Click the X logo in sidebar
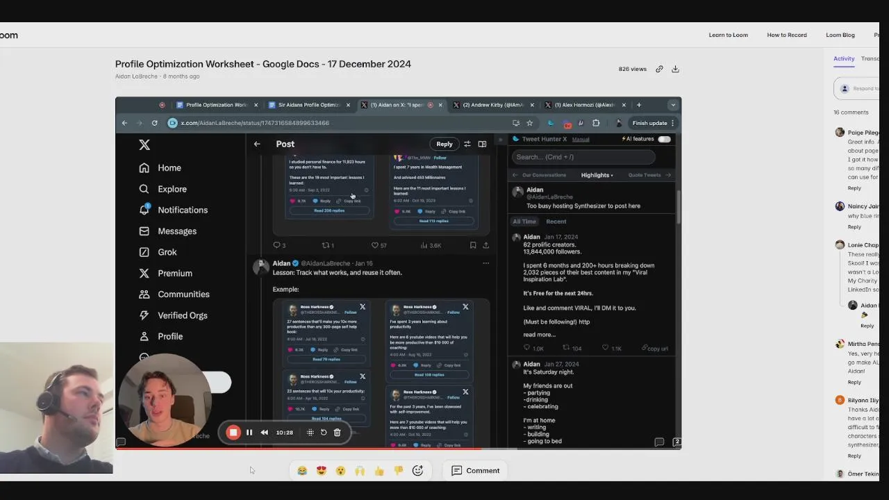889x500 pixels. coord(144,144)
